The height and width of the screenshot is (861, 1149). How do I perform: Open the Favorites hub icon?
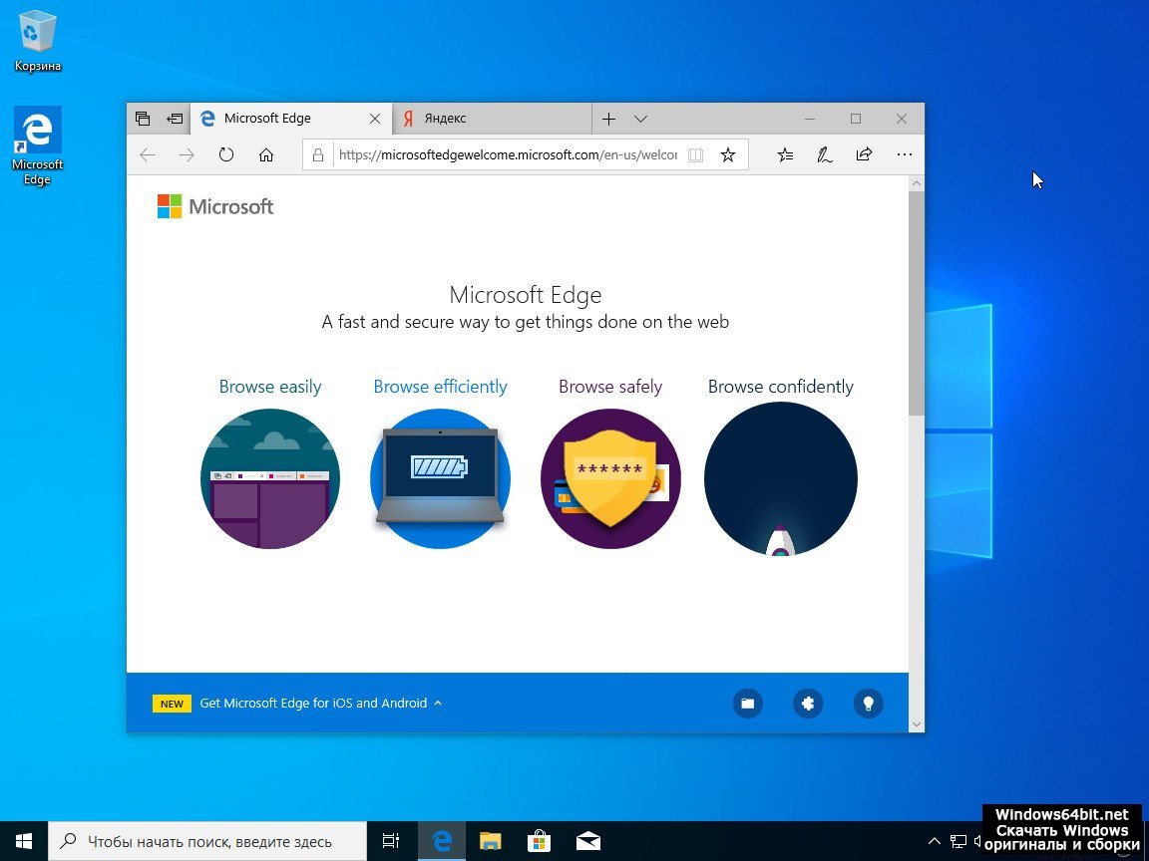[x=786, y=154]
